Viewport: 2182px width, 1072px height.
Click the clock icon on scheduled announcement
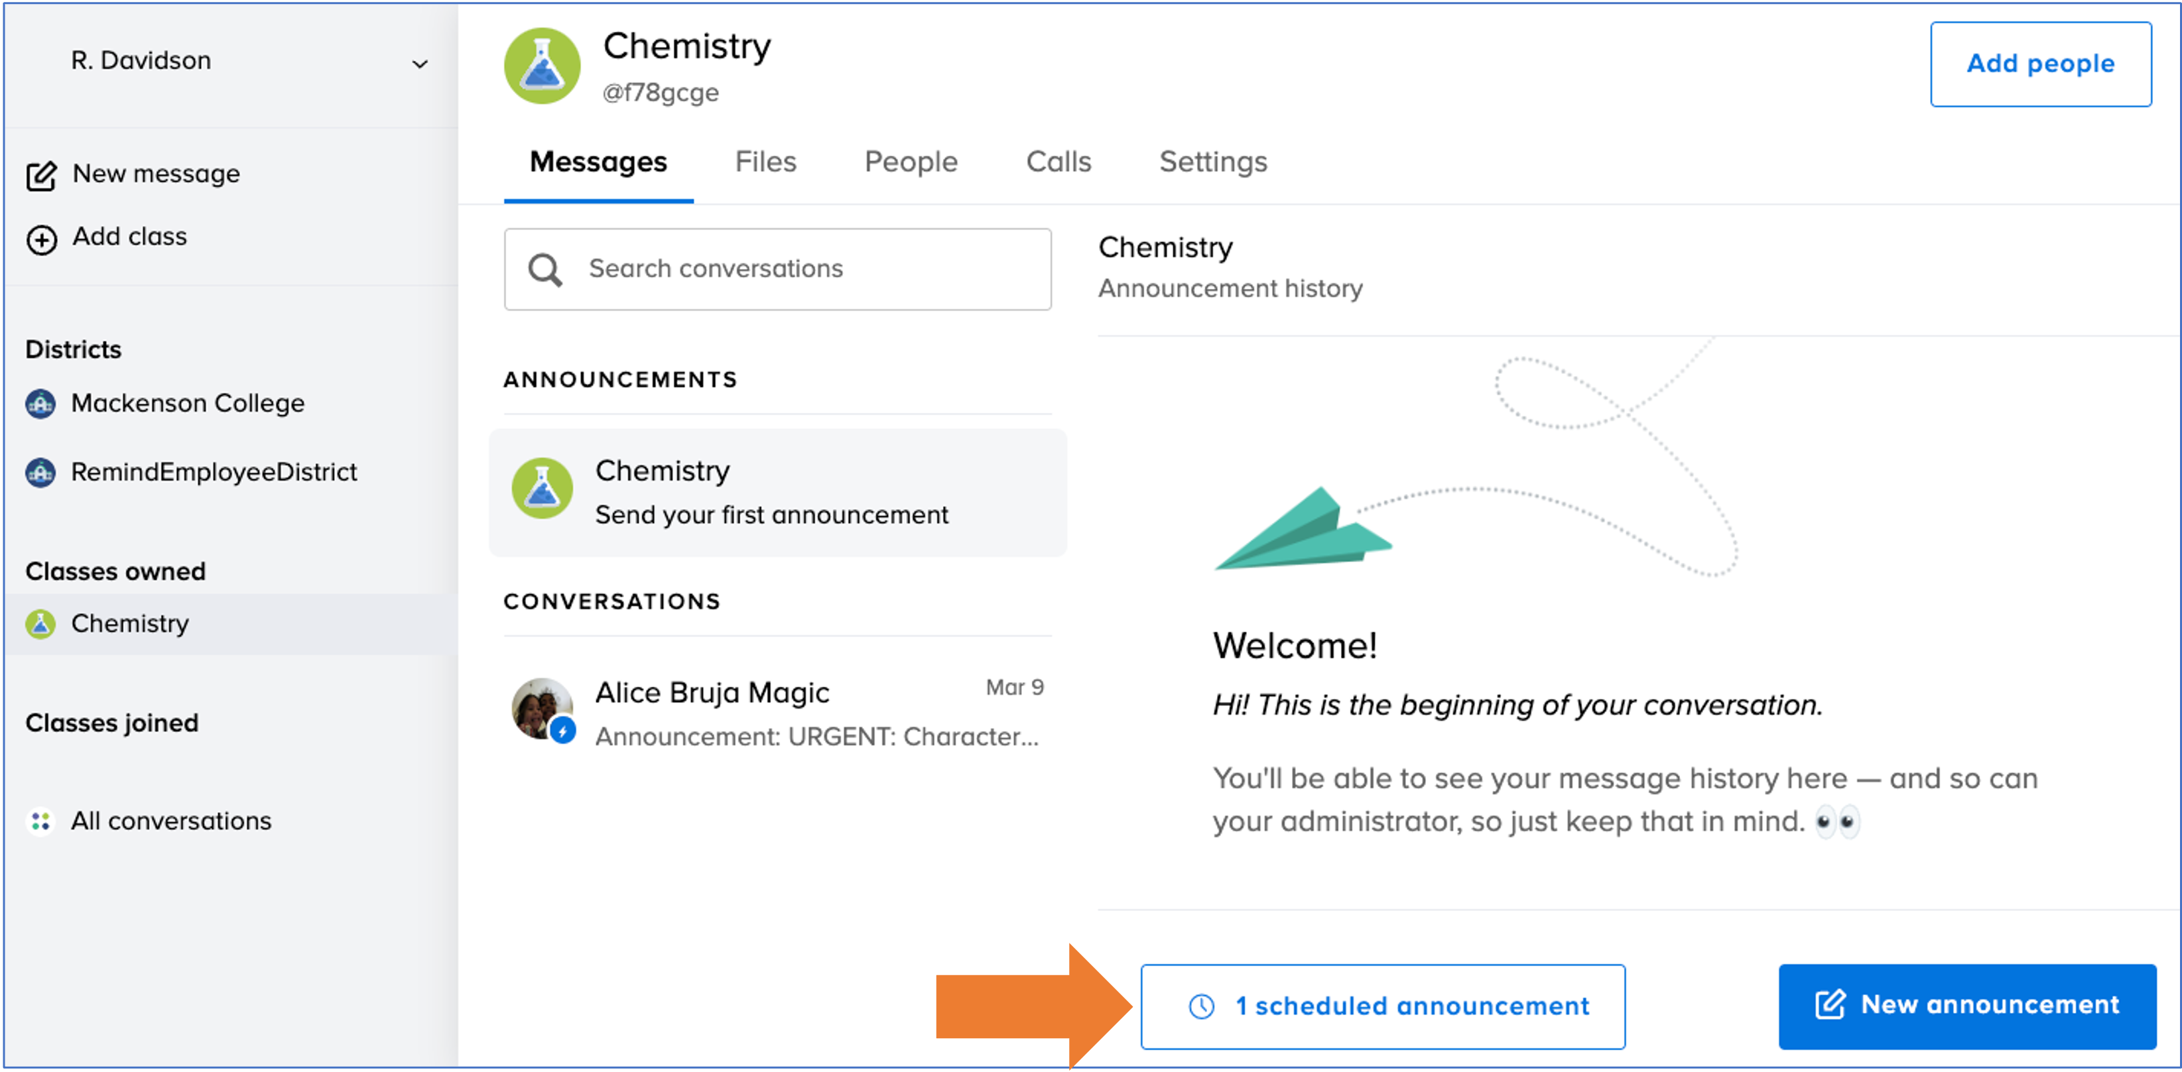click(x=1201, y=1006)
